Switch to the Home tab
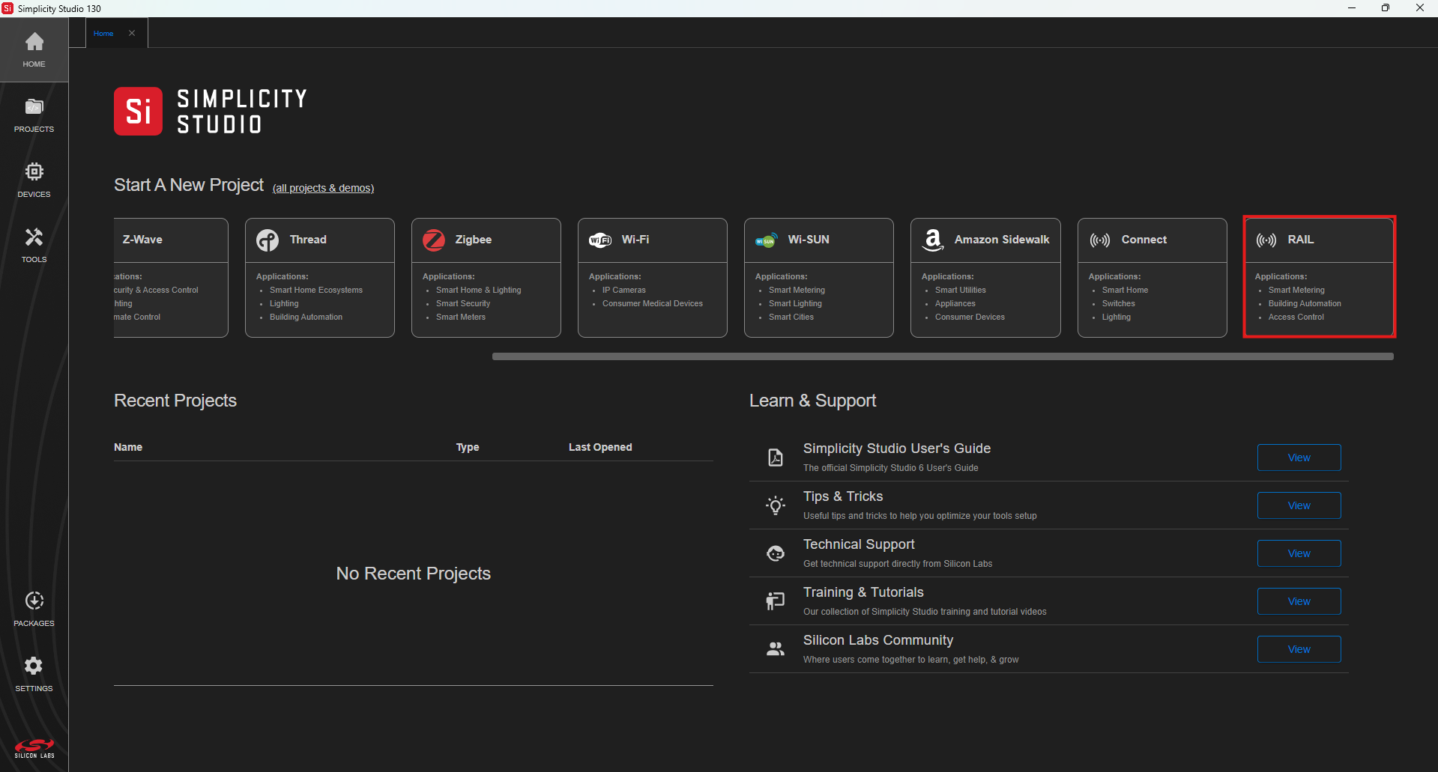 (103, 33)
